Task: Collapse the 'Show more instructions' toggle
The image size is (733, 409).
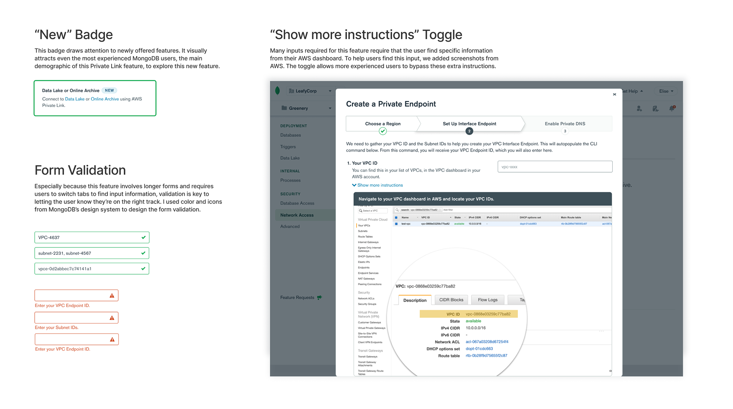Action: 377,185
